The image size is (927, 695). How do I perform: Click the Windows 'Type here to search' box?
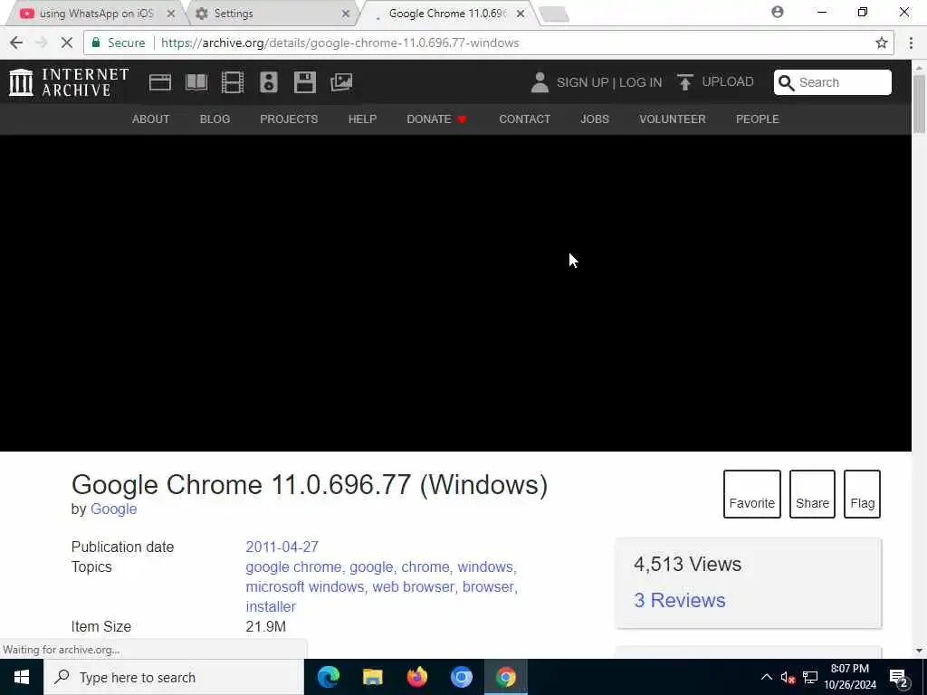tap(174, 677)
